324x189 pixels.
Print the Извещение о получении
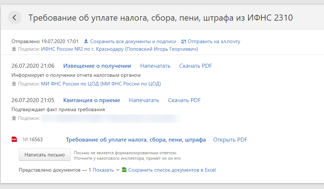pyautogui.click(x=155, y=66)
